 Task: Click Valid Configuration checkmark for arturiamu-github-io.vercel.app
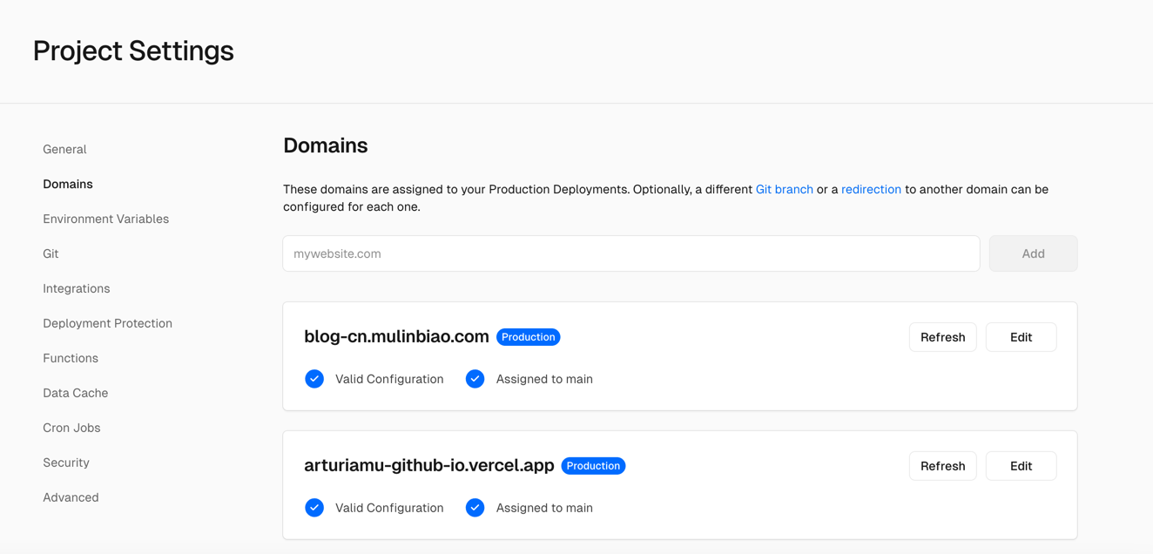pos(314,508)
